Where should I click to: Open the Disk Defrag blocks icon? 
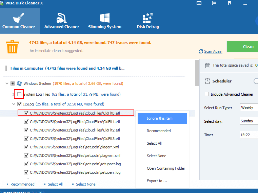pos(147,18)
